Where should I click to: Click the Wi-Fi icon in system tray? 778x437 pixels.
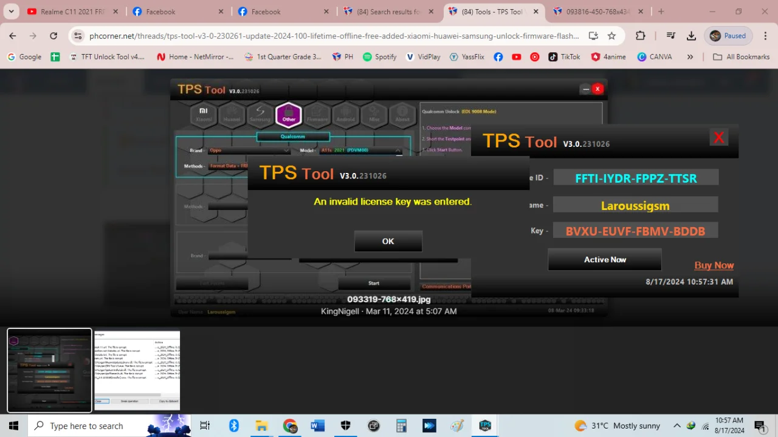pyautogui.click(x=706, y=426)
